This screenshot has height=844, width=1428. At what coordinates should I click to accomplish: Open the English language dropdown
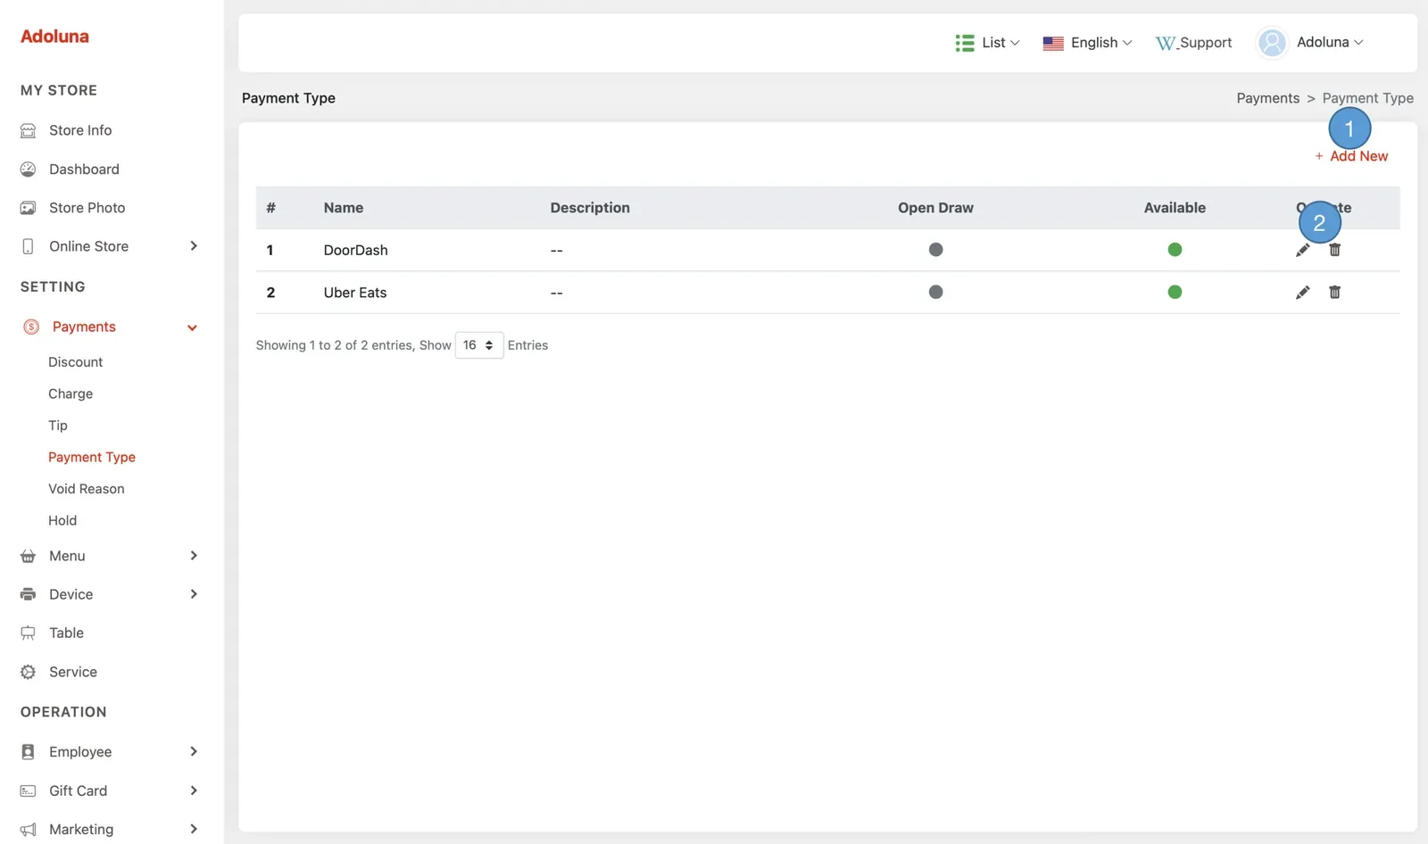[1101, 43]
